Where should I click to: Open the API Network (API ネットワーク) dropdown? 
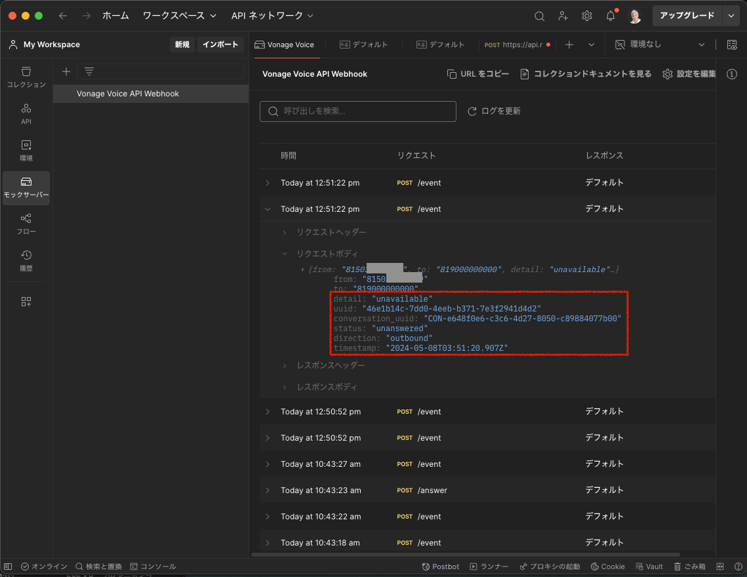(x=272, y=16)
